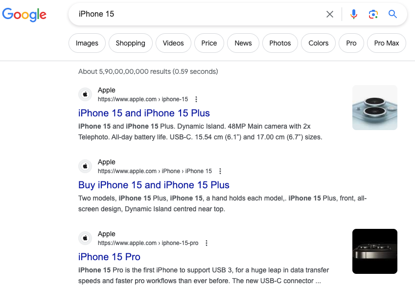
Task: Start voice search with microphone icon
Action: tap(354, 14)
